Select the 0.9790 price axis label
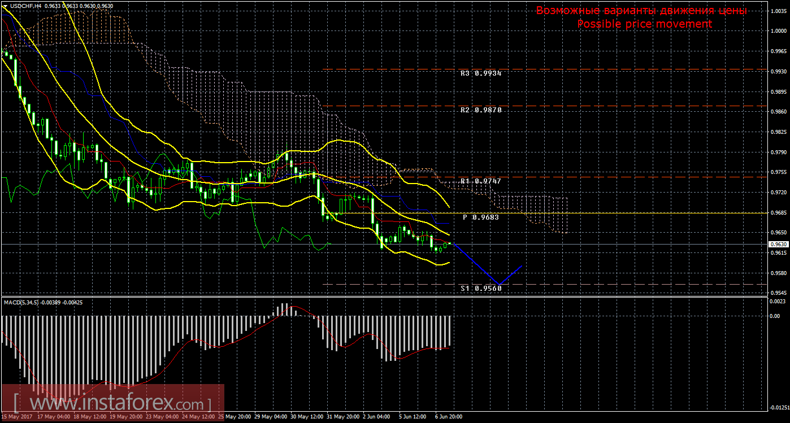Screen dimensions: 790x423 point(779,152)
